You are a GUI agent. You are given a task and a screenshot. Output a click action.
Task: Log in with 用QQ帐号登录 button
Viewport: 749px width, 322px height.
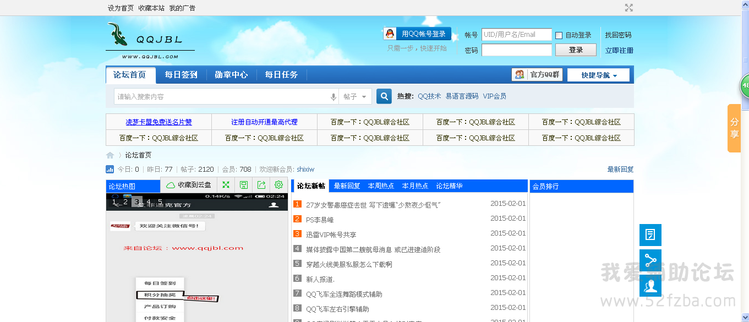coord(417,34)
